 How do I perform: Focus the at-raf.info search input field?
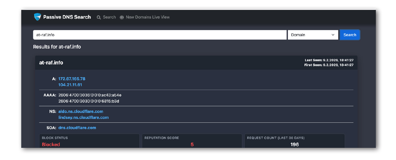click(x=160, y=35)
